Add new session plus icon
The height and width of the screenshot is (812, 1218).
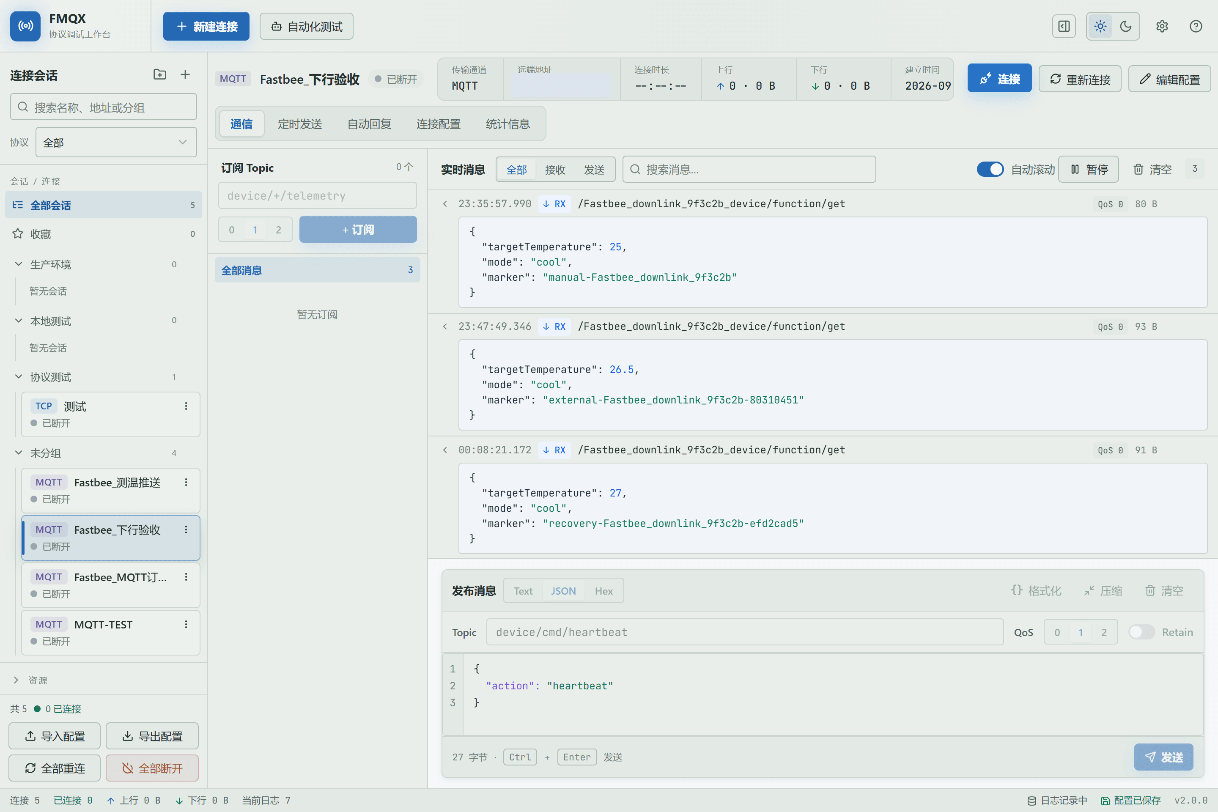coord(185,74)
